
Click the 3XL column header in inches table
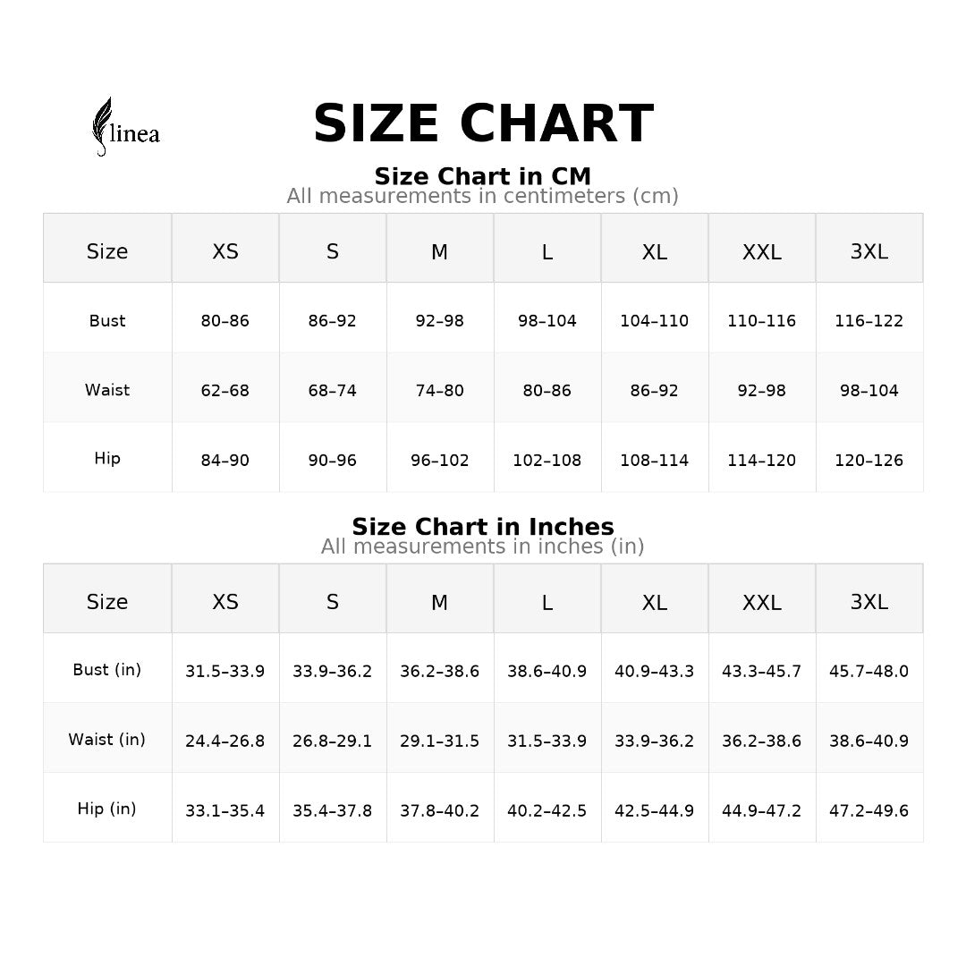869,602
